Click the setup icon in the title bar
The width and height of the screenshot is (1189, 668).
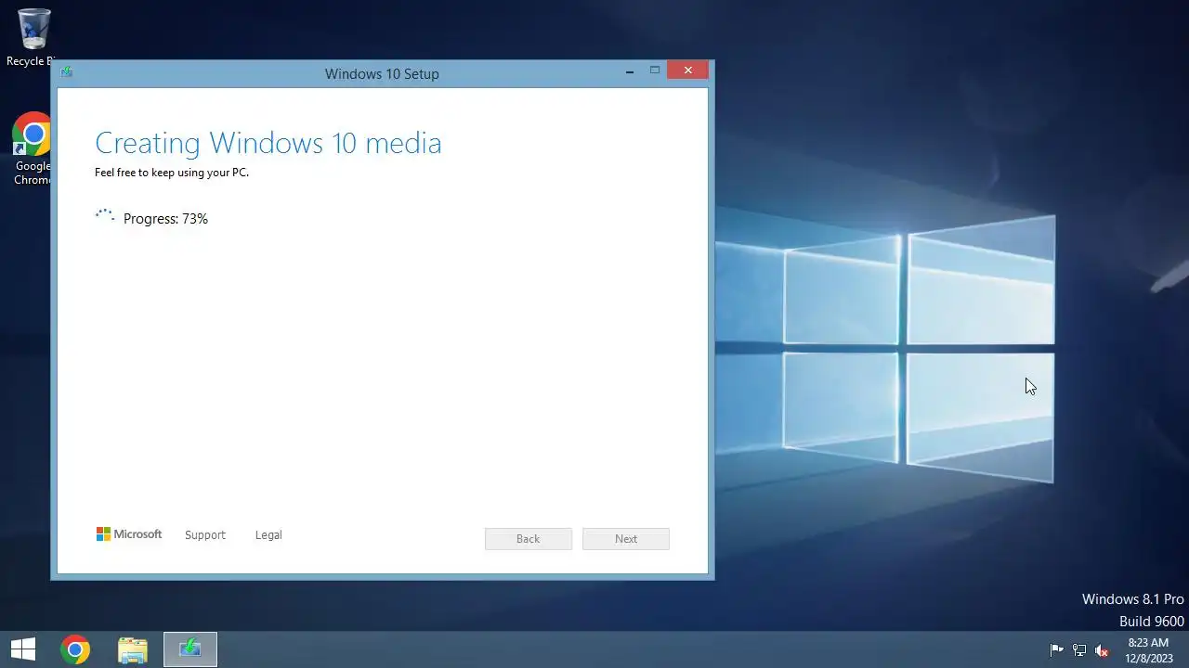pos(66,72)
